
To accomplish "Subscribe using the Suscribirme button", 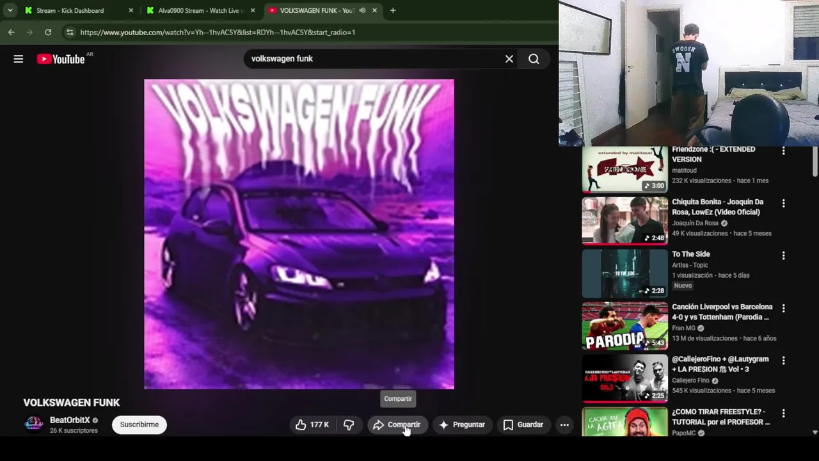I will point(139,425).
